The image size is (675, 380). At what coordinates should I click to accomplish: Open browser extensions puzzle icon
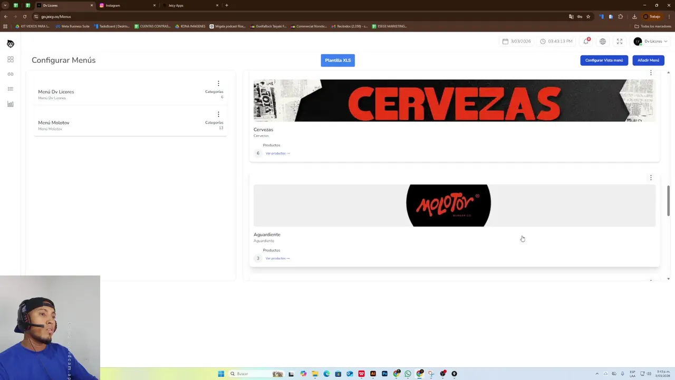pyautogui.click(x=621, y=16)
